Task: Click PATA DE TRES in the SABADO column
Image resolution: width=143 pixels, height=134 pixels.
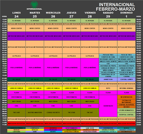Action: pyautogui.click(x=108, y=55)
